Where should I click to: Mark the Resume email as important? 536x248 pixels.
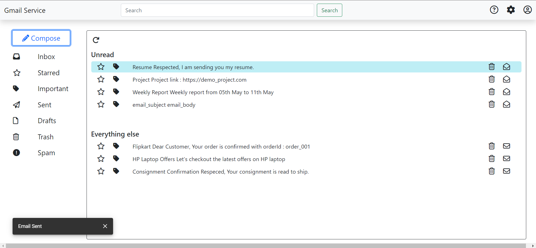point(116,67)
